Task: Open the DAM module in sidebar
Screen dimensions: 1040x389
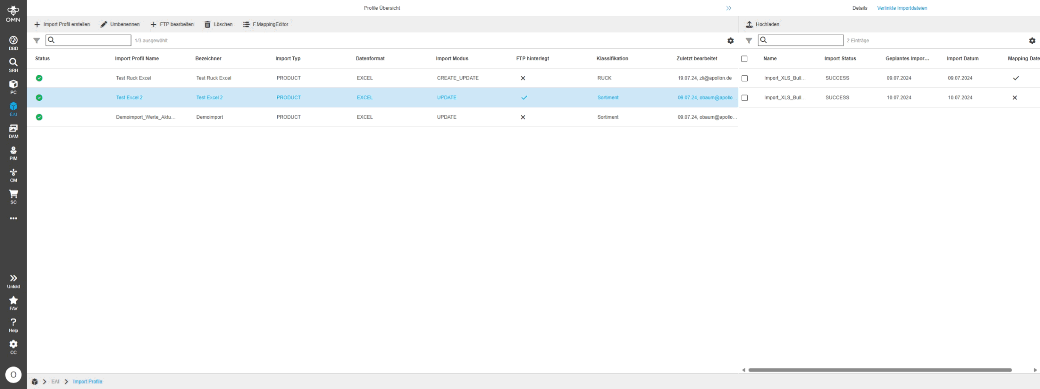Action: click(x=13, y=131)
